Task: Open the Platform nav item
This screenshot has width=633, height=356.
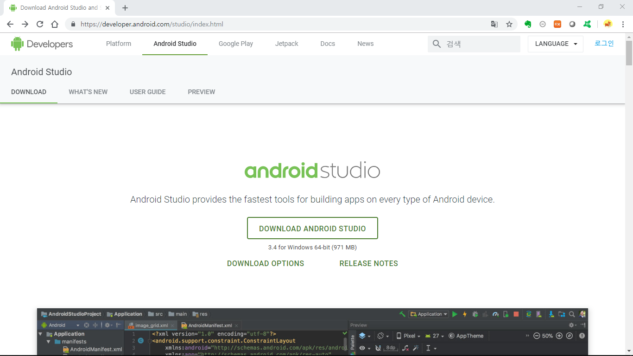Action: click(x=119, y=44)
